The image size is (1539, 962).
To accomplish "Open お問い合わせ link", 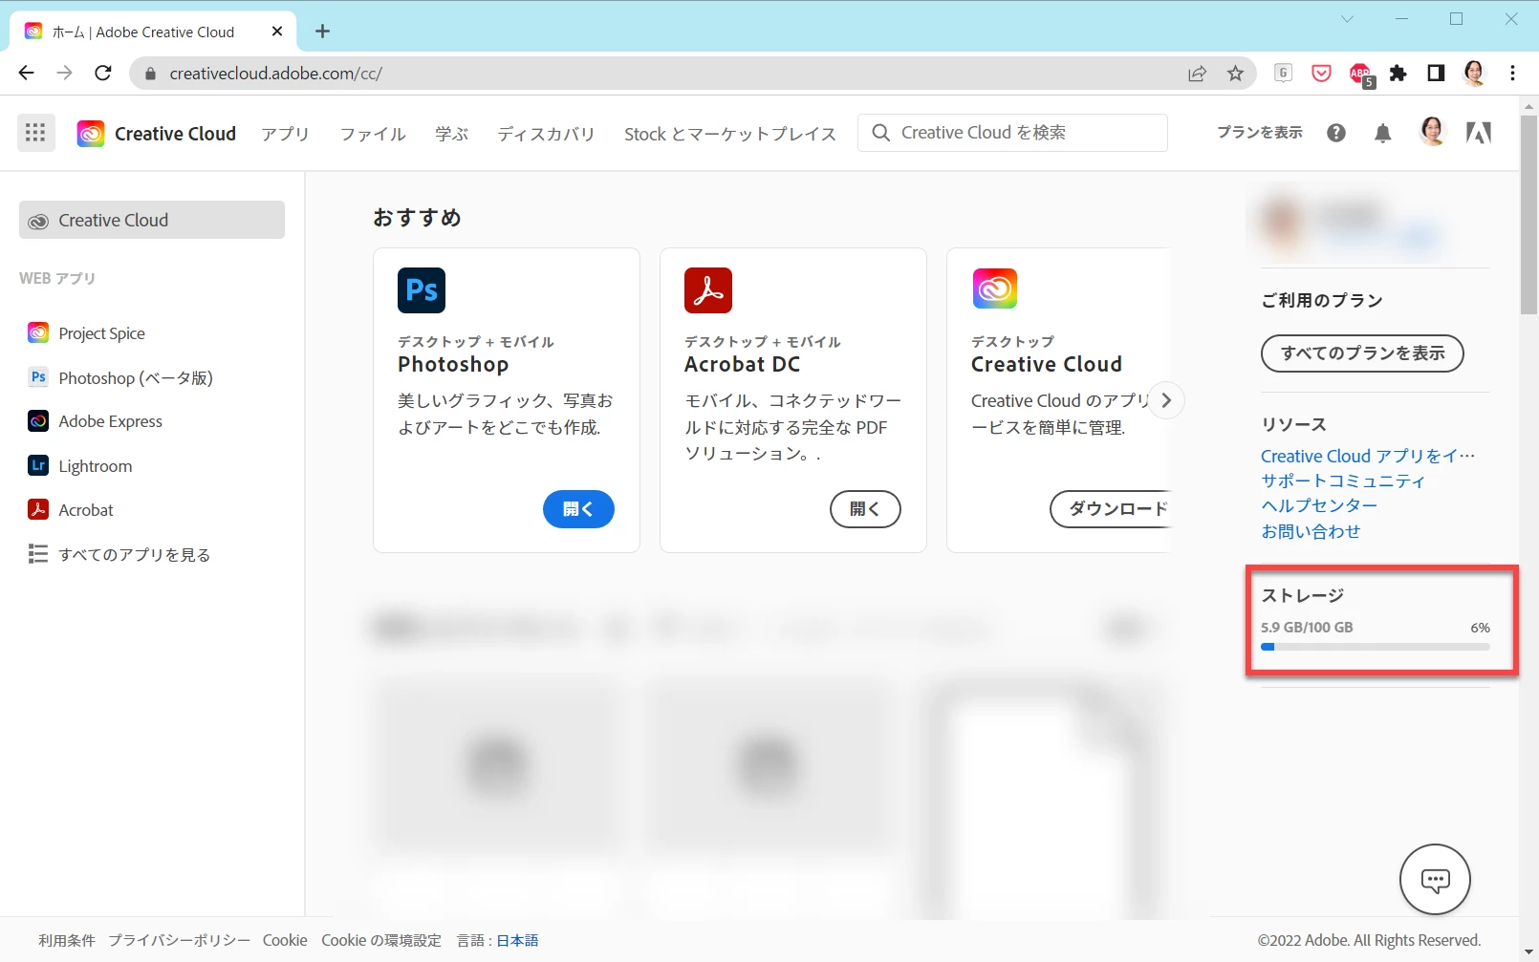I will click(1311, 531).
